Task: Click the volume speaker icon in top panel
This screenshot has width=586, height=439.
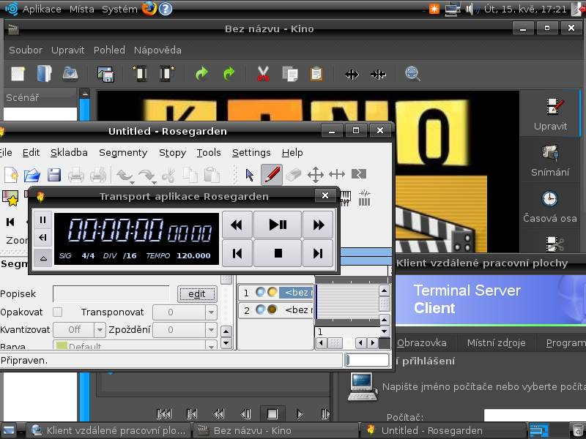Action: 472,9
